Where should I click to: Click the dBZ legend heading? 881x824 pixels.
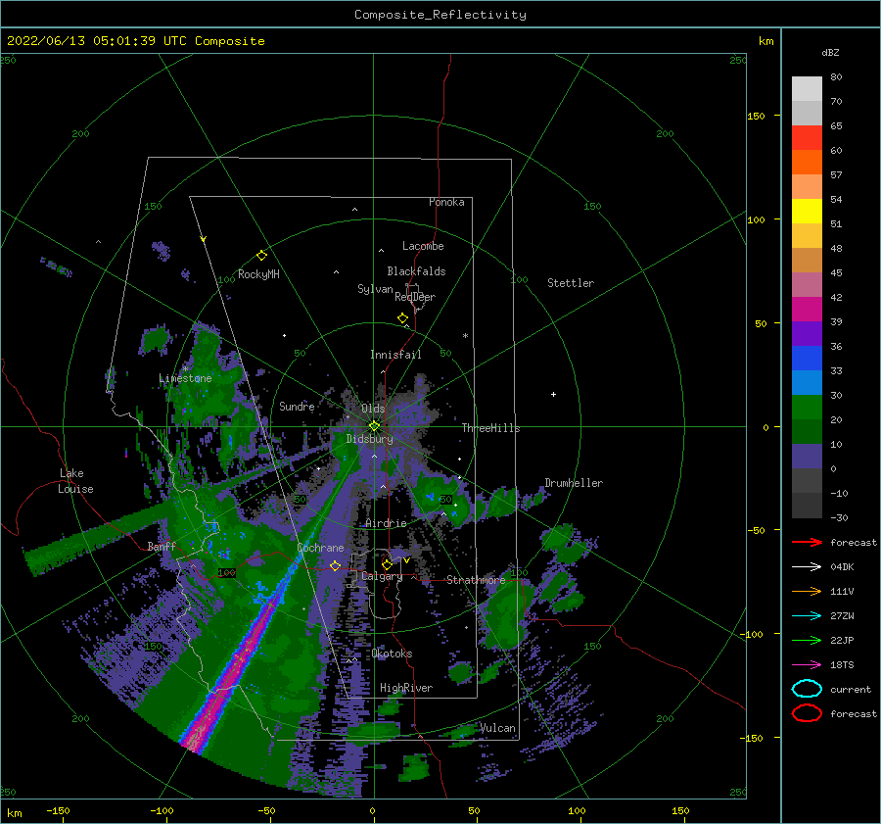[x=830, y=52]
